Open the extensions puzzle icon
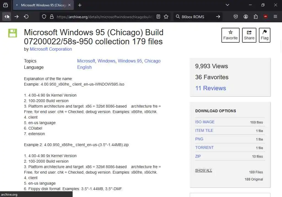The image size is (282, 197). click(256, 17)
